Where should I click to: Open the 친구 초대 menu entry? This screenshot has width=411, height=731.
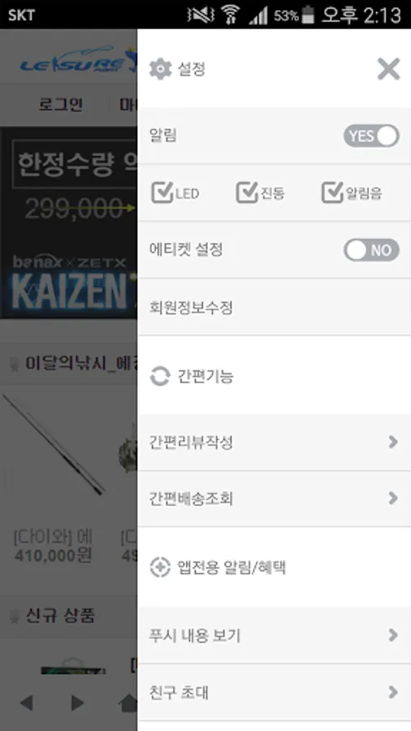click(275, 692)
